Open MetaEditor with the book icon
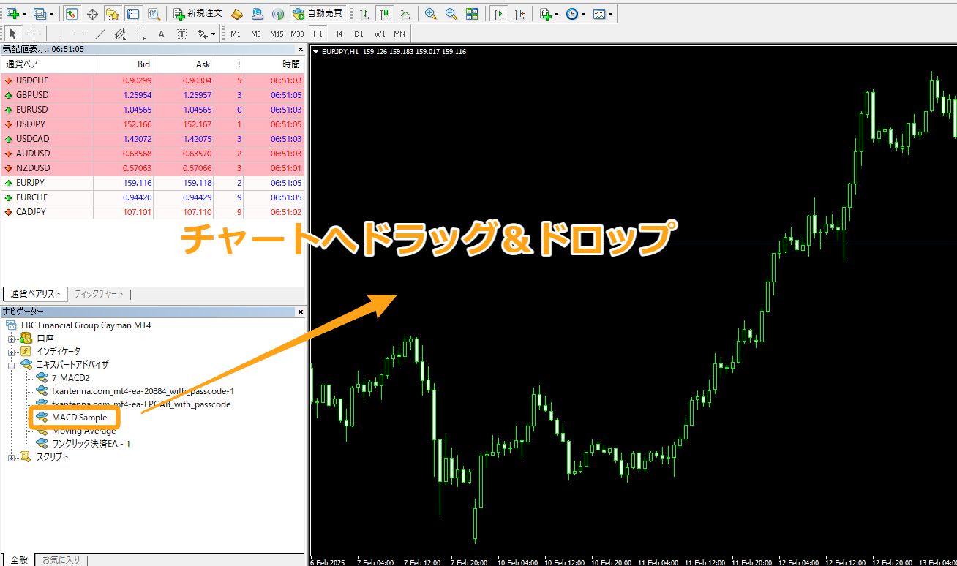This screenshot has width=957, height=566. tap(237, 13)
